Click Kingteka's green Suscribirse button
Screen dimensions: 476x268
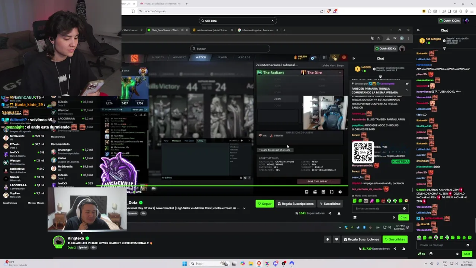click(395, 239)
